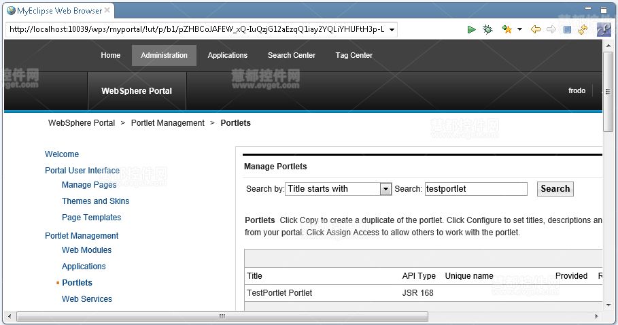This screenshot has width=618, height=325.
Task: Open the bookmarks dropdown arrow beside star
Action: tap(519, 29)
